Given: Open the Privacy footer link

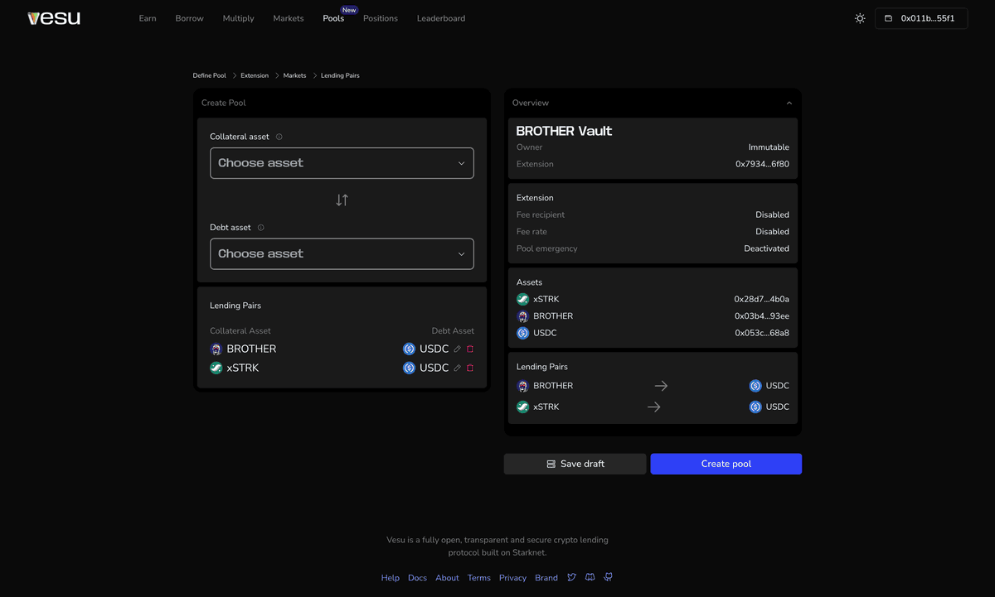Looking at the screenshot, I should coord(512,578).
